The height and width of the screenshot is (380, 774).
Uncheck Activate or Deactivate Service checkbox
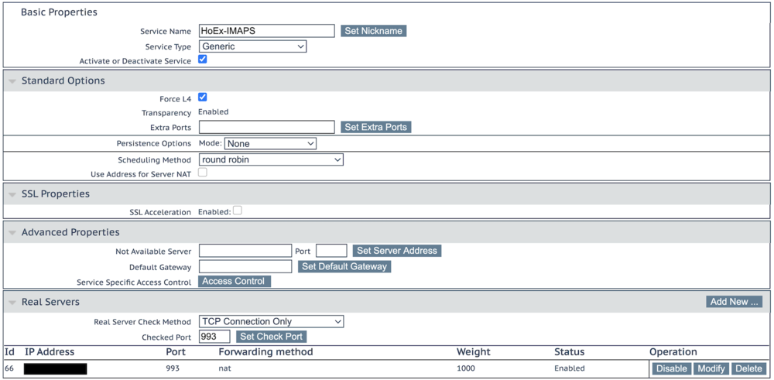[203, 60]
